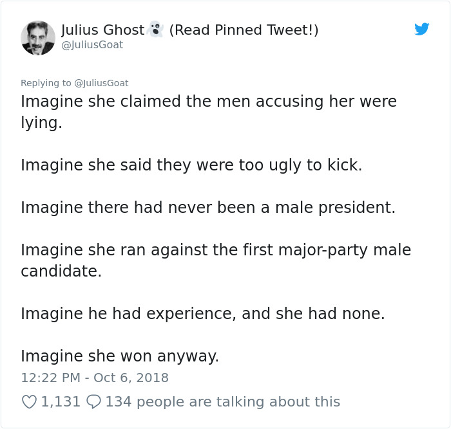Image resolution: width=451 pixels, height=429 pixels.
Task: Click the "never been a male president" line
Action: 207,207
